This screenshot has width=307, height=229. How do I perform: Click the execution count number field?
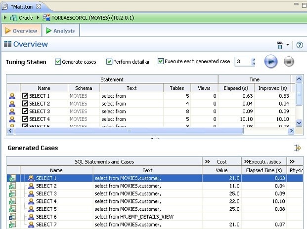click(x=243, y=62)
